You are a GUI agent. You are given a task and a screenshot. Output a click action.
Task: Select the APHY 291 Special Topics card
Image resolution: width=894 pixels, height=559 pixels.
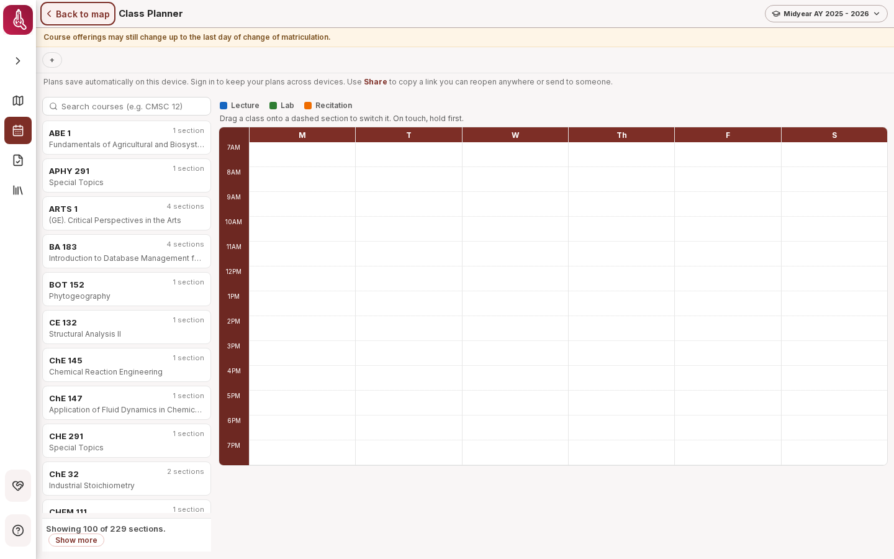[127, 176]
